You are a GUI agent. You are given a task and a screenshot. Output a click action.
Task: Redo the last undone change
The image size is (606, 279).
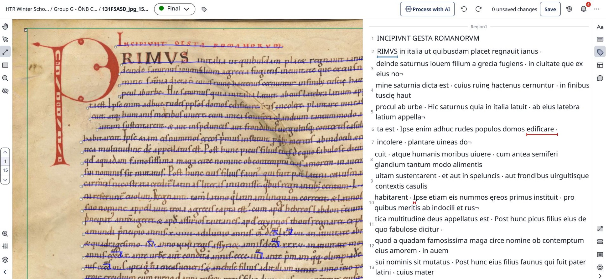(x=478, y=9)
